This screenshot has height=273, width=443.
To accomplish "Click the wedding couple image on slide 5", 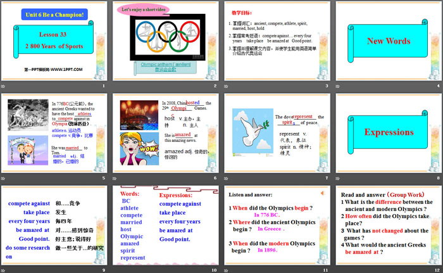I will click(x=28, y=151).
